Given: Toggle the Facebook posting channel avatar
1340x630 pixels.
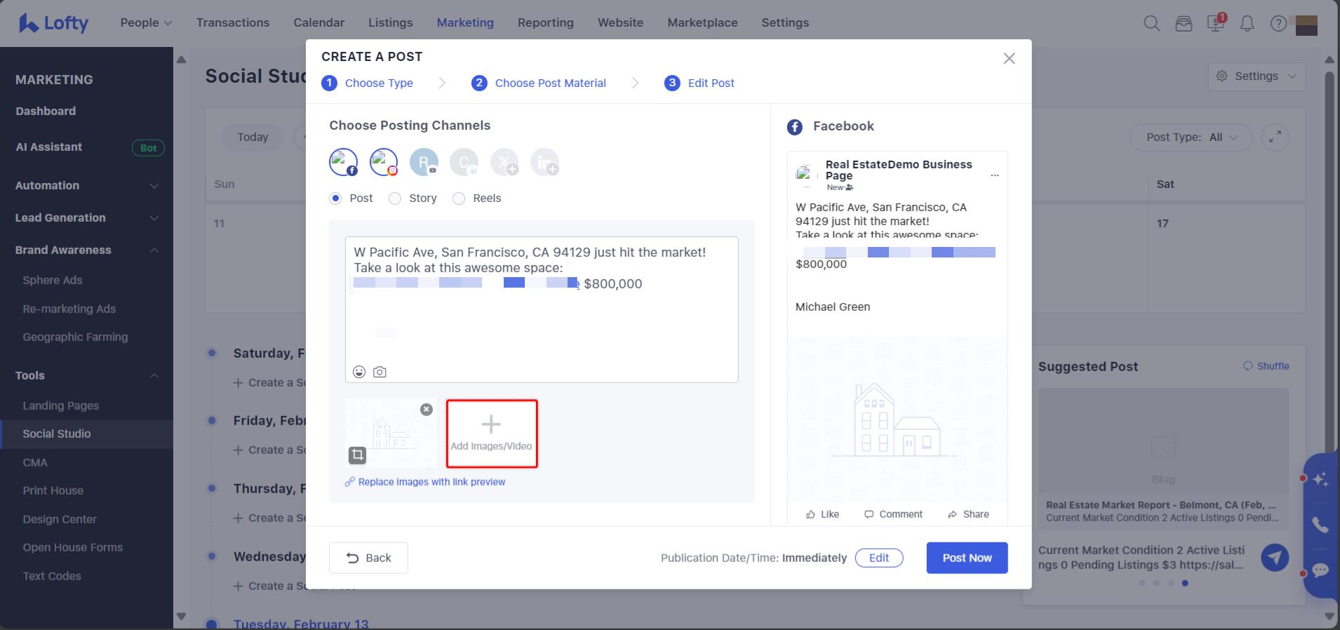Looking at the screenshot, I should click(343, 162).
